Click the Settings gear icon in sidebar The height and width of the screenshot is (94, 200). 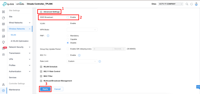3,91
